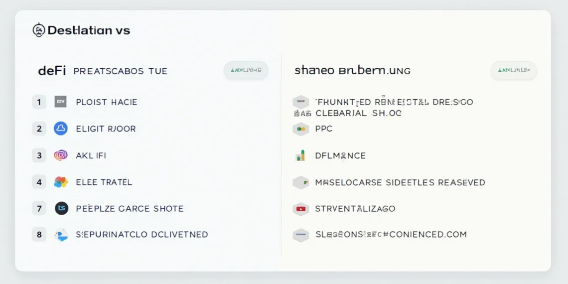Click the hexagon icon beside SLEEONS CONIENCED.COM
The height and width of the screenshot is (284, 568).
(300, 235)
